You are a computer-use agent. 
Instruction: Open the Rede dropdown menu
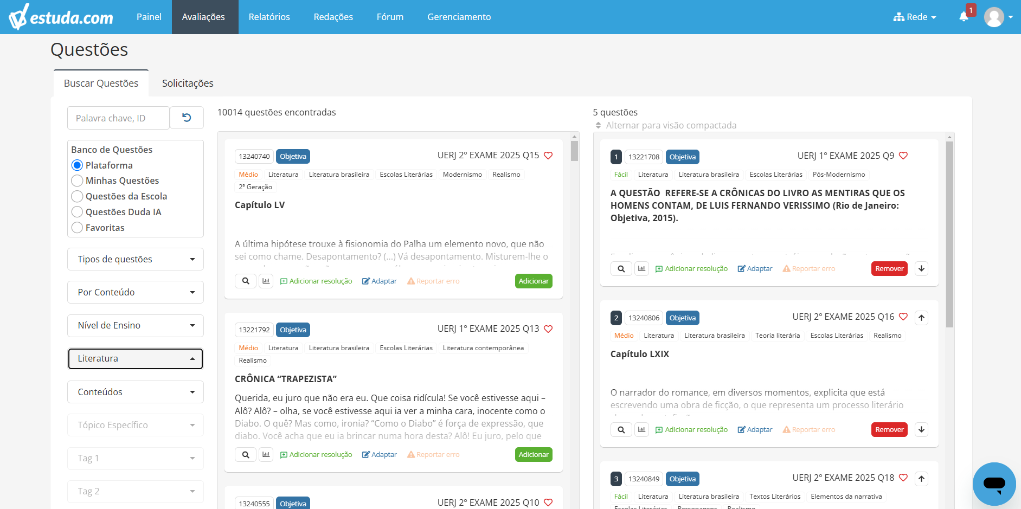915,17
